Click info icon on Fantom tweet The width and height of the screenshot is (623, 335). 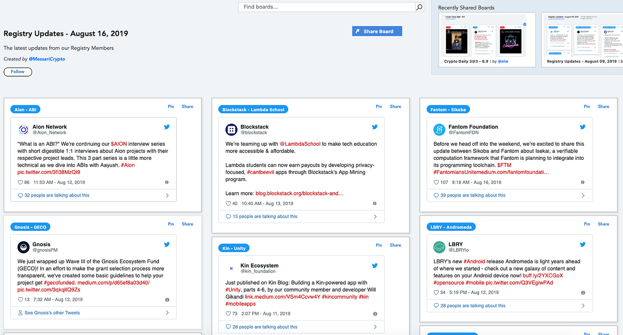(x=583, y=182)
